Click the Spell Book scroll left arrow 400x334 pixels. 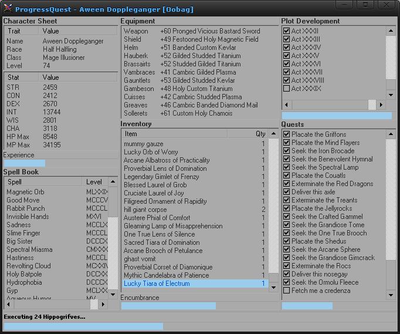(x=8, y=305)
